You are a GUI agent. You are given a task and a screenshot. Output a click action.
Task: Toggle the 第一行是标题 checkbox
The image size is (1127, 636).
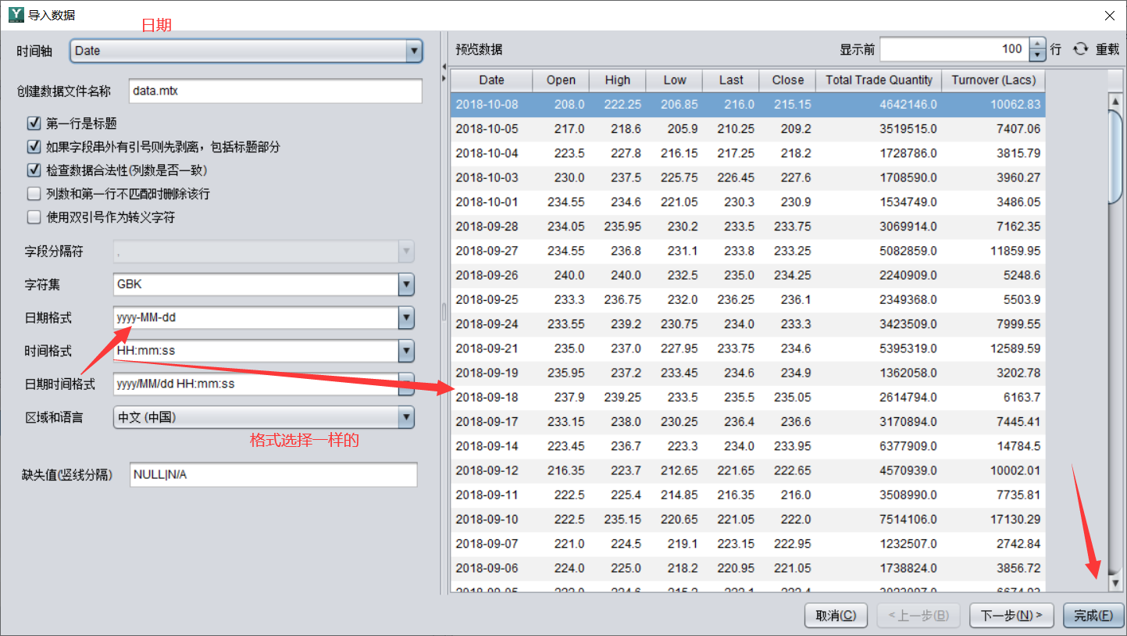[x=34, y=123]
